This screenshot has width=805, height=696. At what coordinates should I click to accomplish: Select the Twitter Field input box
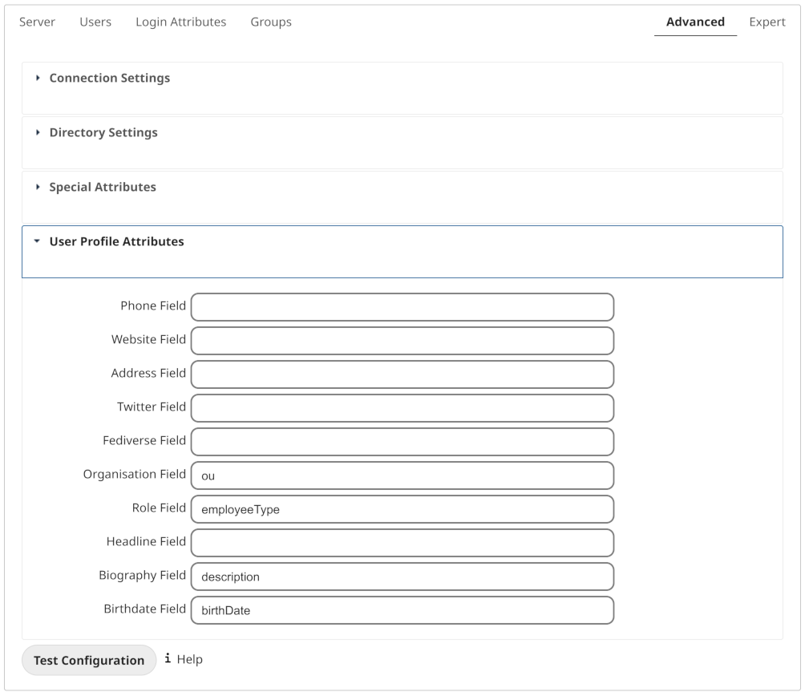402,408
